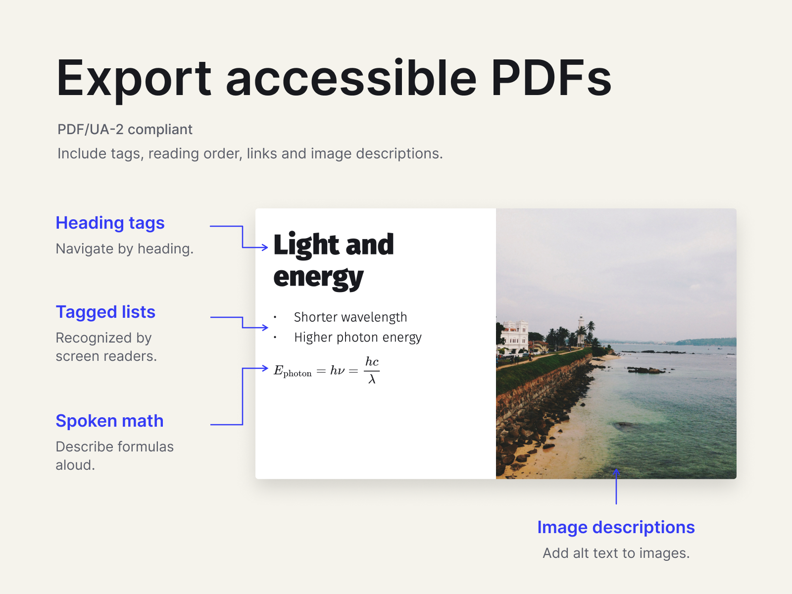Image resolution: width=792 pixels, height=594 pixels.
Task: Click the 'Heading tags' label
Action: click(110, 223)
